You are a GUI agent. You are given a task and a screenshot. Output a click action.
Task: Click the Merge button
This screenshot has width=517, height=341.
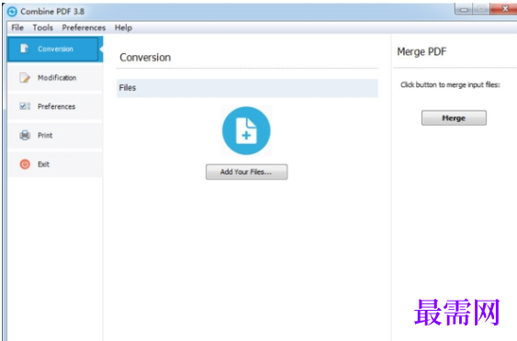coord(454,118)
